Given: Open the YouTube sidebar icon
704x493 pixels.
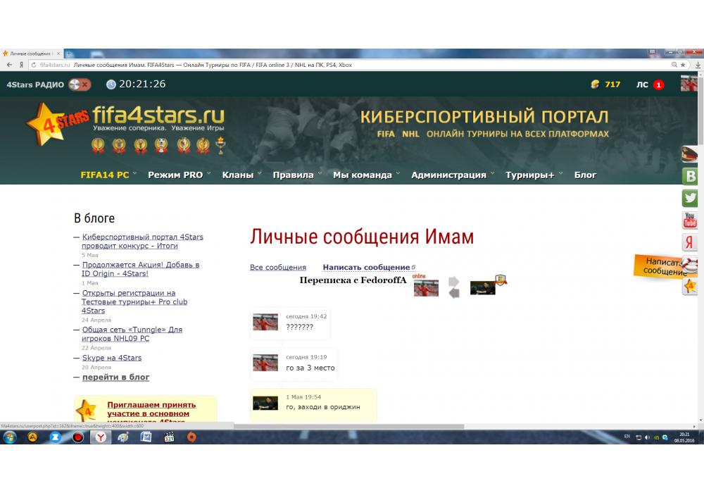Looking at the screenshot, I should point(690,220).
